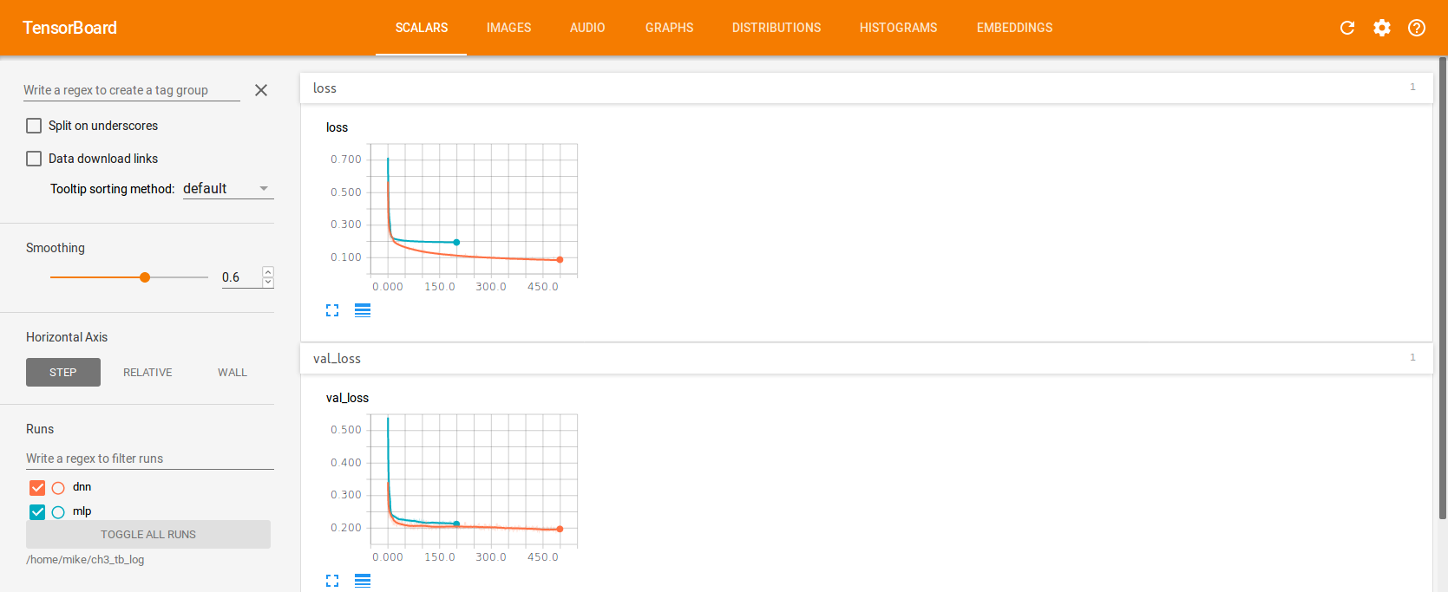
Task: Uncheck the dnn run checkbox
Action: click(37, 488)
